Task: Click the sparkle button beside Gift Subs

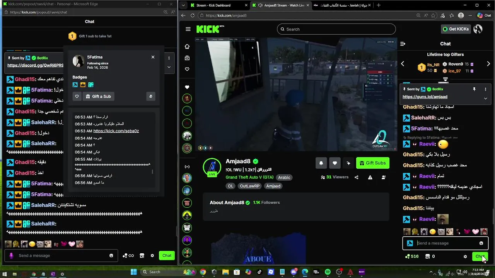Action: pos(348,163)
